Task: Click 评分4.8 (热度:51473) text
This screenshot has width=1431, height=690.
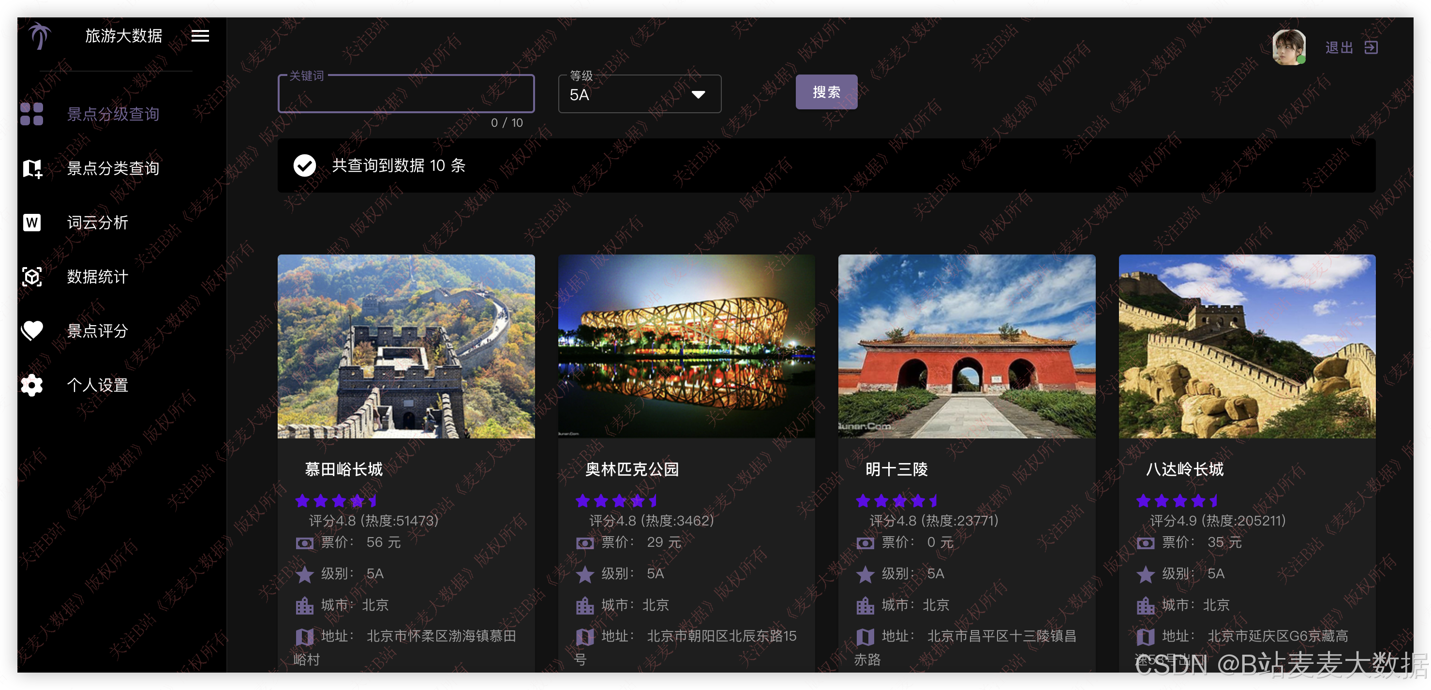Action: click(x=374, y=521)
